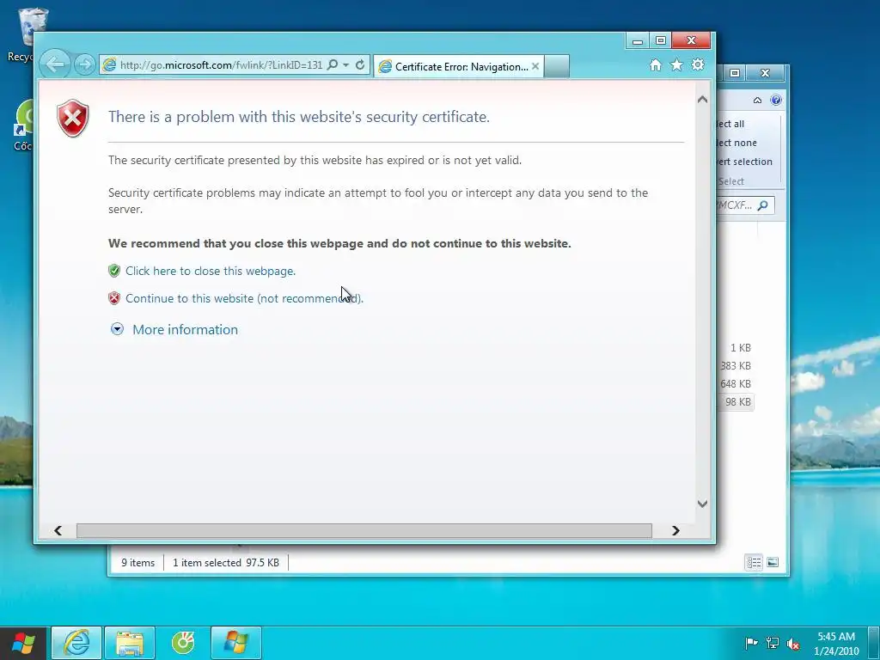The image size is (880, 660).
Task: Click the red shield error icon
Action: 73,119
